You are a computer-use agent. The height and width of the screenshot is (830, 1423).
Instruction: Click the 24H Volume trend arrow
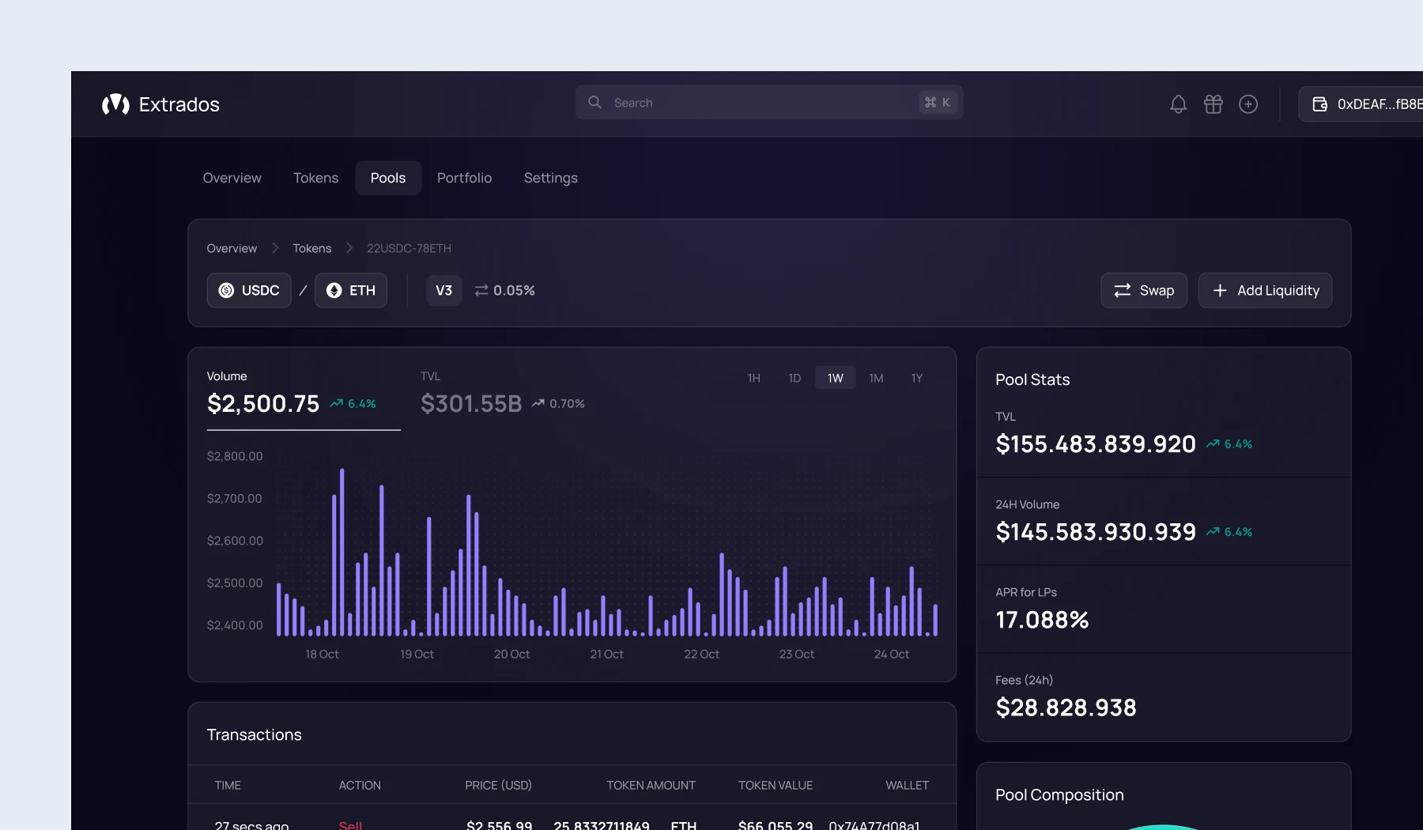[1213, 532]
